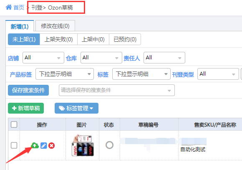Click the green cloud upload icon
Image resolution: width=242 pixels, height=170 pixels.
point(35,145)
